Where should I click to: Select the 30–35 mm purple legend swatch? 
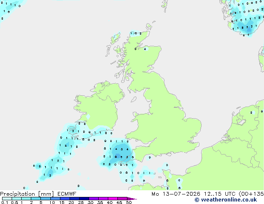click(x=94, y=199)
